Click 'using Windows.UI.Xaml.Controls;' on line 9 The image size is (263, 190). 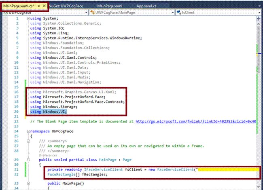(x=64, y=58)
